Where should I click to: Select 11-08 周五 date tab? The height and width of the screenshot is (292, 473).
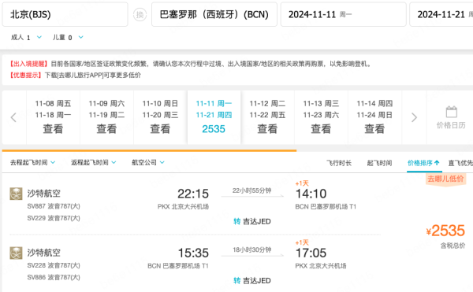coord(53,117)
